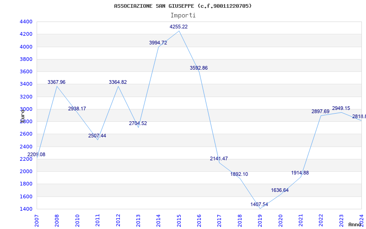Click the y-axis value 2600
This screenshot has width=366, height=229.
26,134
